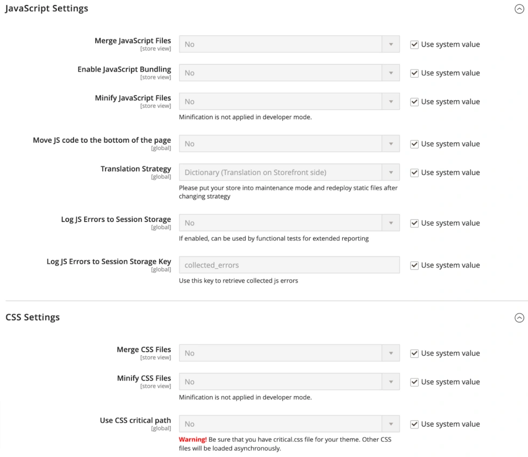Toggle Use system value for Translation Strategy
Viewport: 528px width, 457px height.
(x=414, y=173)
